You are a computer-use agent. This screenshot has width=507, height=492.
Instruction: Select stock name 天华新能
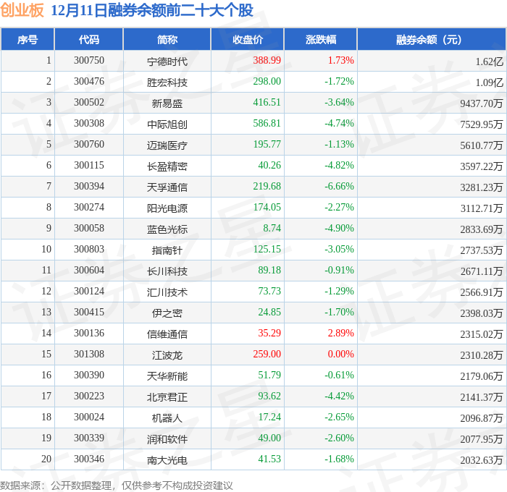click(167, 376)
